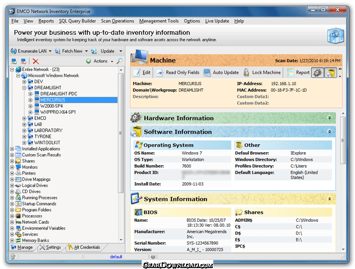355x269 pixels.
Task: Click the Update toolbar icon
Action: coord(94,51)
